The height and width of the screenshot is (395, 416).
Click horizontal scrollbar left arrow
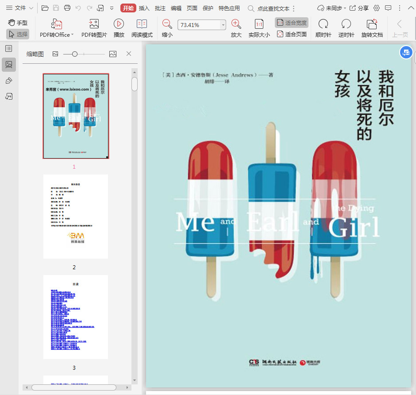27,387
